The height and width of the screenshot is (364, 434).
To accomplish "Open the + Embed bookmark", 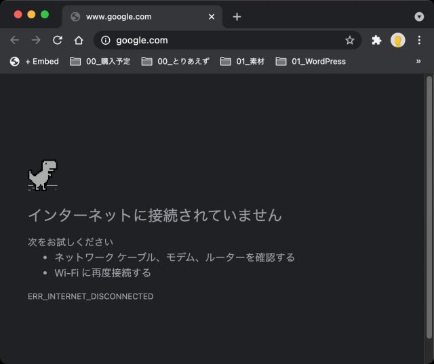I will (x=35, y=61).
